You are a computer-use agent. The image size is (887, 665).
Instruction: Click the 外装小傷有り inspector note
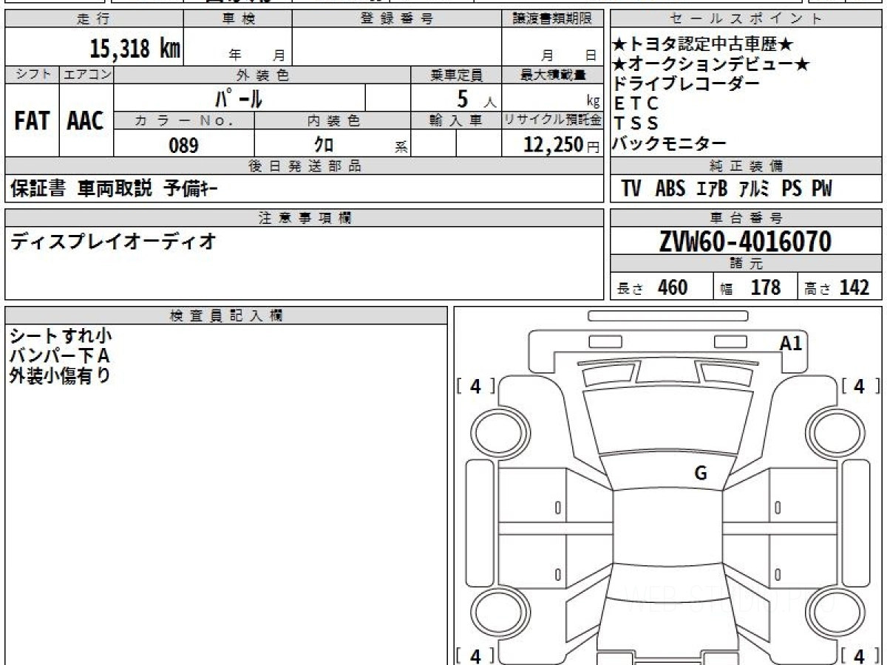[x=60, y=375]
